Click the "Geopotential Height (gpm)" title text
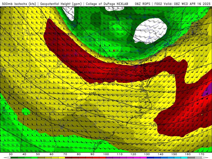Screen dimensions: 212x159 tap(61, 4)
